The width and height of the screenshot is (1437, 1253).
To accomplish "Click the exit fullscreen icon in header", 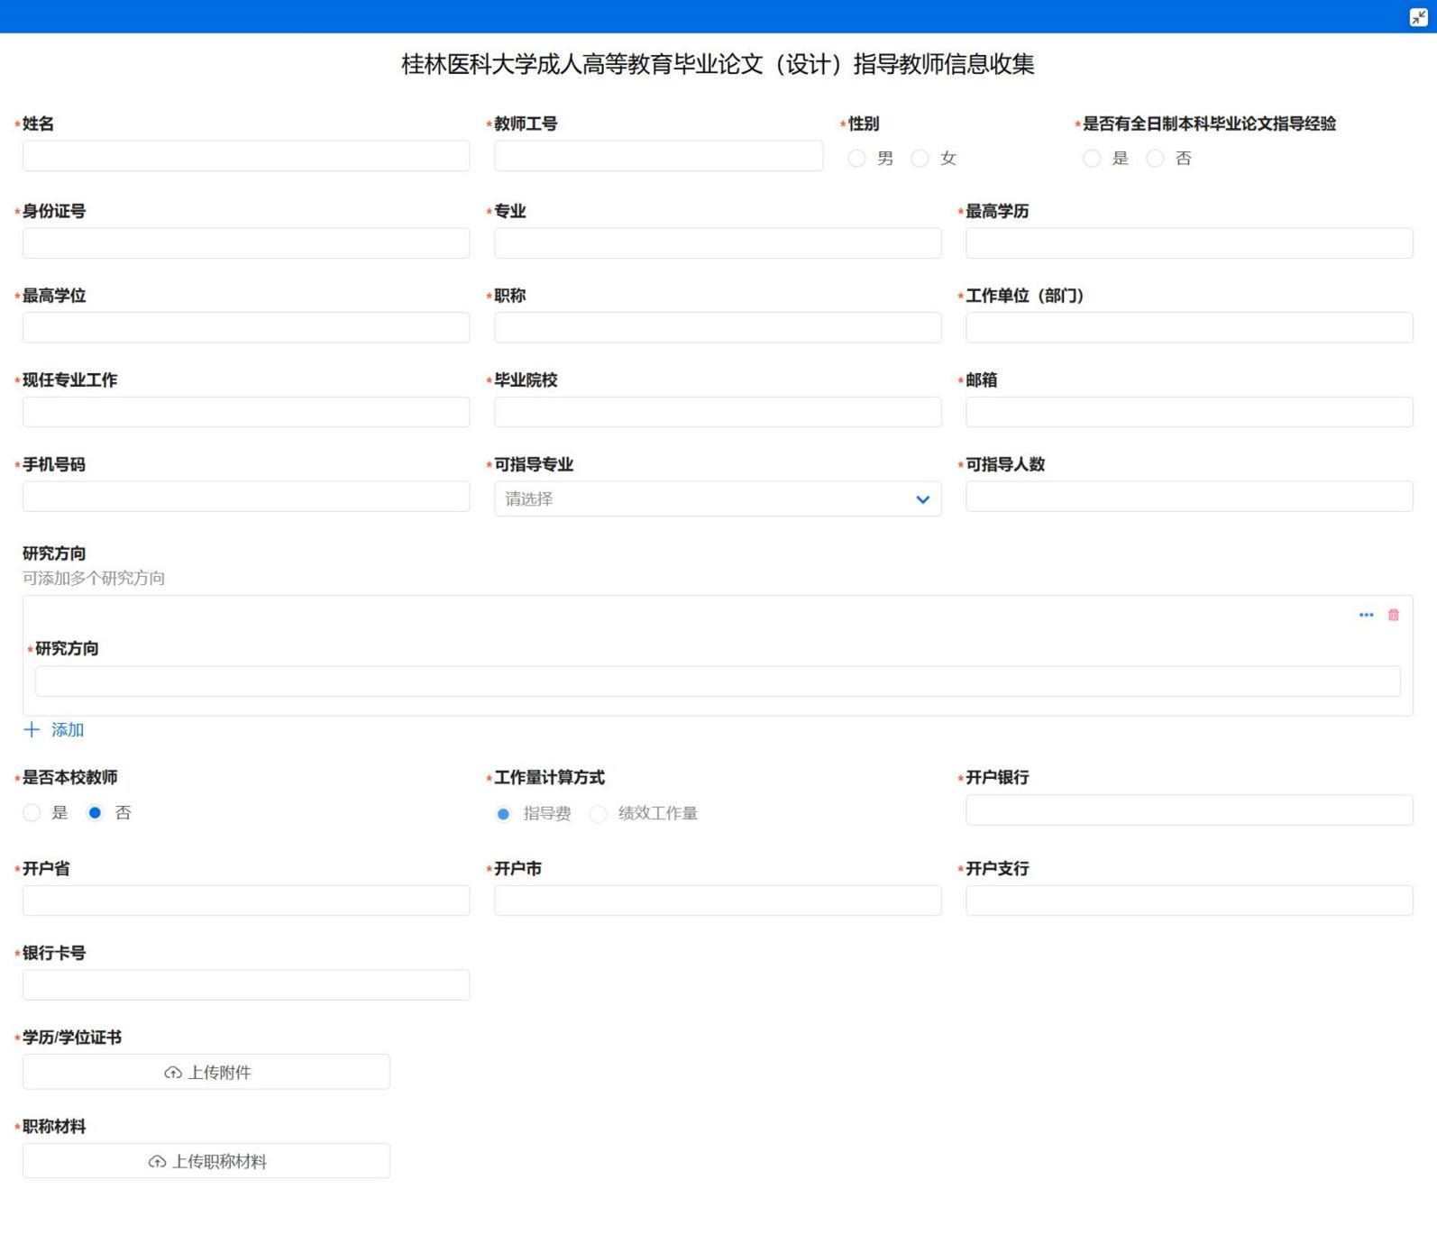I will (x=1417, y=17).
